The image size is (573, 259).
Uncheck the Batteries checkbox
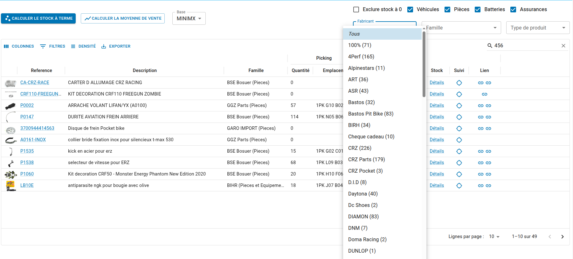[478, 10]
